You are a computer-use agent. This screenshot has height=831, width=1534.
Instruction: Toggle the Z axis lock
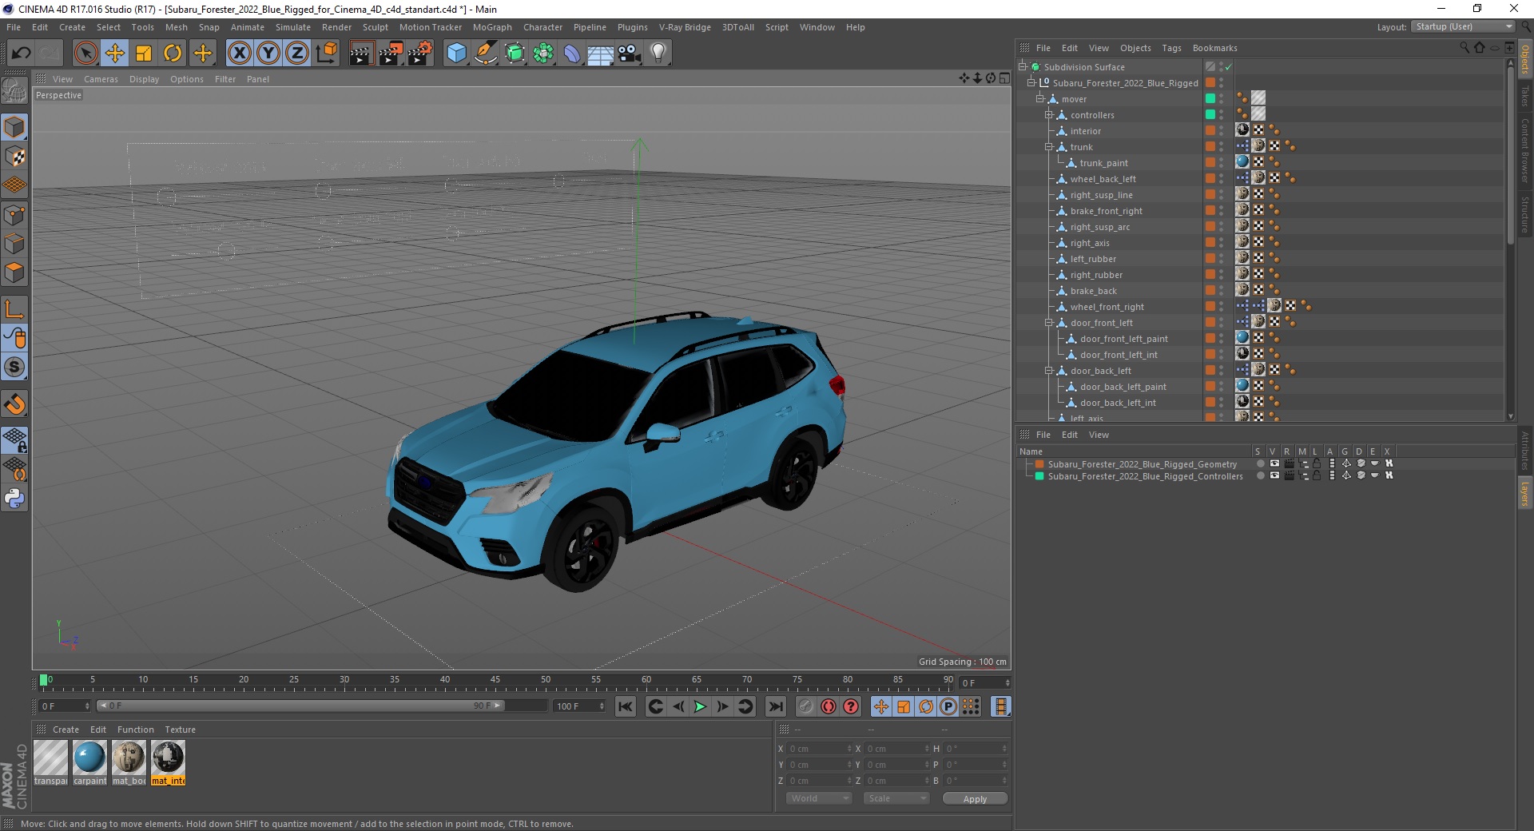[x=297, y=54]
